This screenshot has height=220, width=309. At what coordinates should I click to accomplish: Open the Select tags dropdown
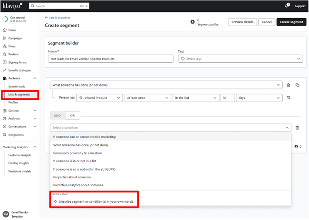tap(240, 59)
